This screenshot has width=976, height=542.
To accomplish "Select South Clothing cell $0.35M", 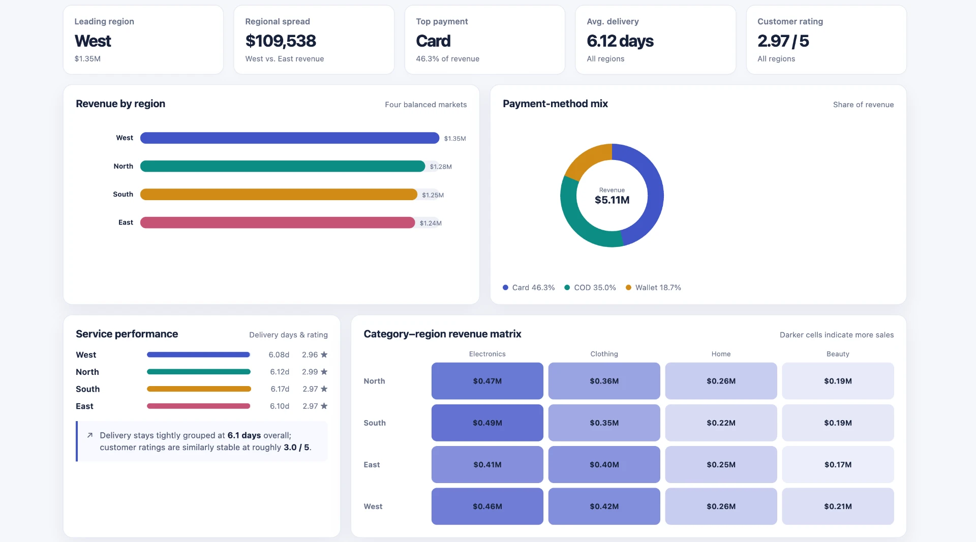I will 604,423.
